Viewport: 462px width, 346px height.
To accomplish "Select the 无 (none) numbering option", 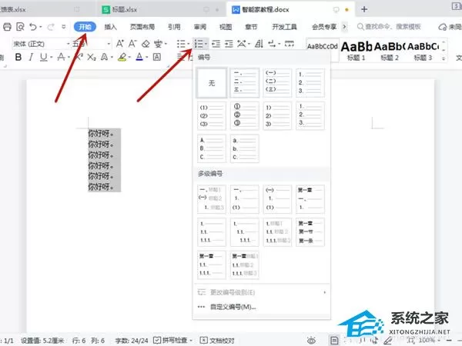I will pos(212,83).
